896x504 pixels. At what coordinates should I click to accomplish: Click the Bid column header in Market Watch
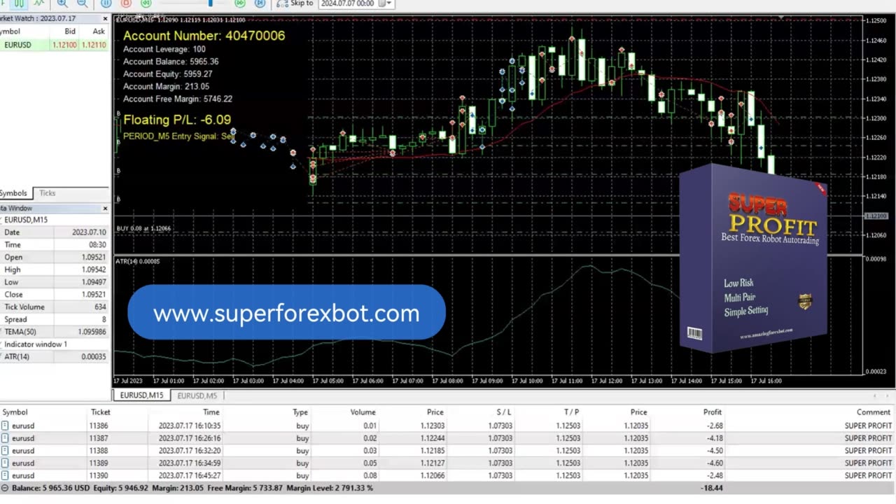(70, 31)
